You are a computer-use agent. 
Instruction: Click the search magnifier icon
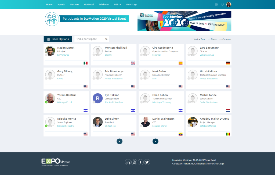point(106,39)
